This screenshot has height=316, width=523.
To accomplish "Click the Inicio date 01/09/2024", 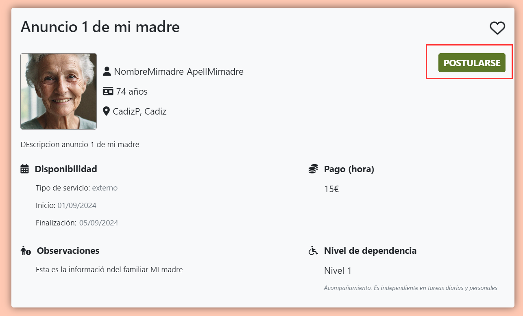I will (77, 206).
